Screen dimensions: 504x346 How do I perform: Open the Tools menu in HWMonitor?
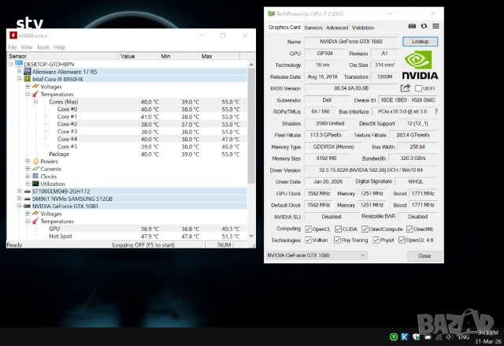43,47
